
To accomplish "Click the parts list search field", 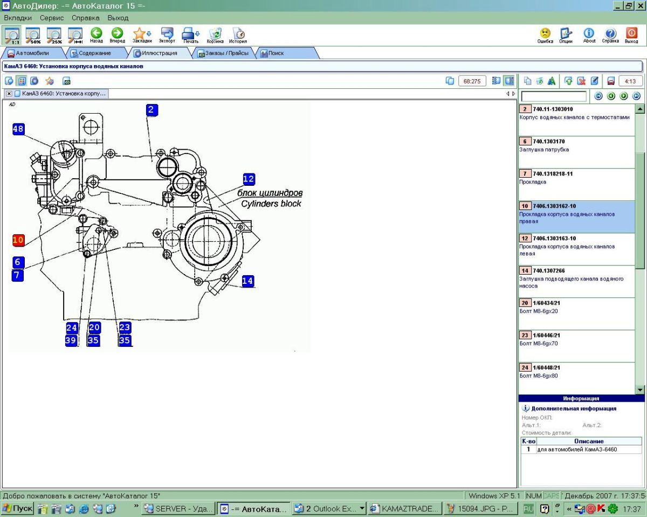I will tap(554, 96).
